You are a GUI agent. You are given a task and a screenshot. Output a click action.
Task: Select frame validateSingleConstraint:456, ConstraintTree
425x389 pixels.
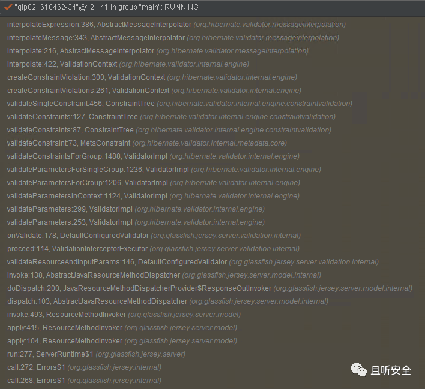179,104
